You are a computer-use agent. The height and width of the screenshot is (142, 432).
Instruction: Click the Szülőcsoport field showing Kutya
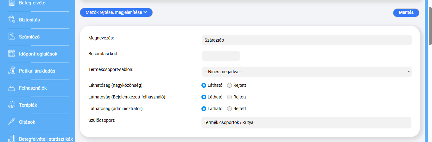point(306,123)
